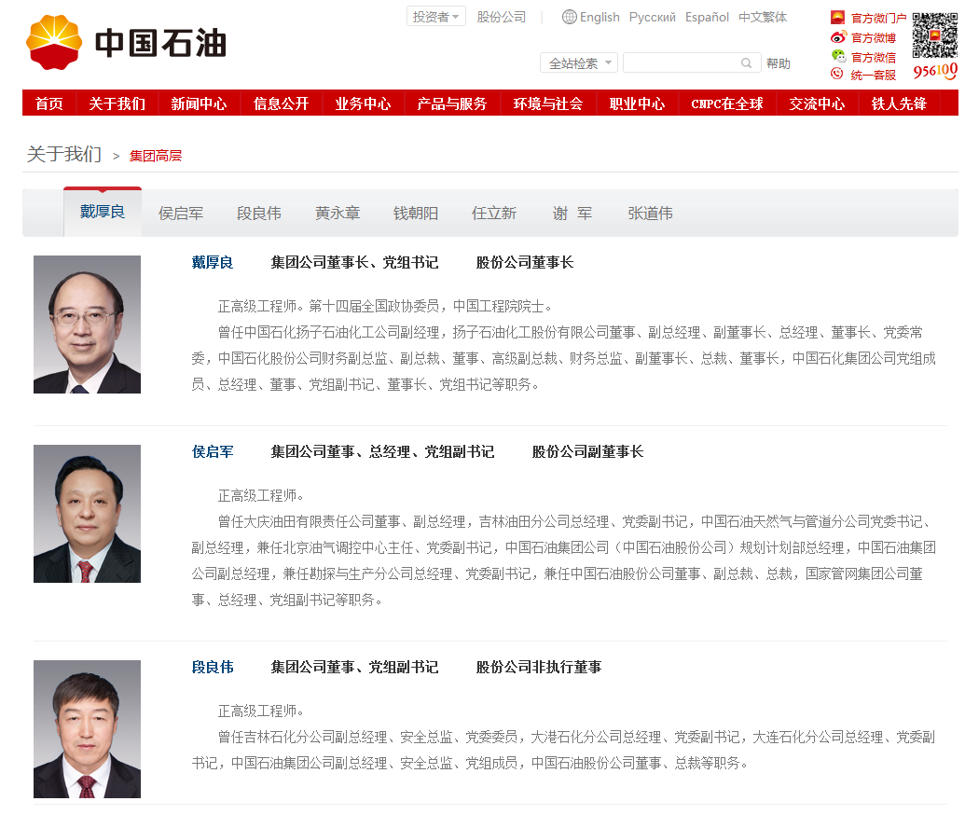This screenshot has width=965, height=815.
Task: Click the portrait photo of 戴厚良
Action: pyautogui.click(x=87, y=325)
